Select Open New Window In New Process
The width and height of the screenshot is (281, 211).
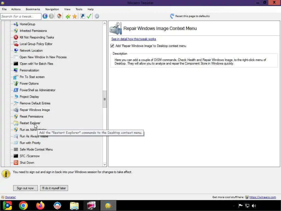(x=43, y=57)
